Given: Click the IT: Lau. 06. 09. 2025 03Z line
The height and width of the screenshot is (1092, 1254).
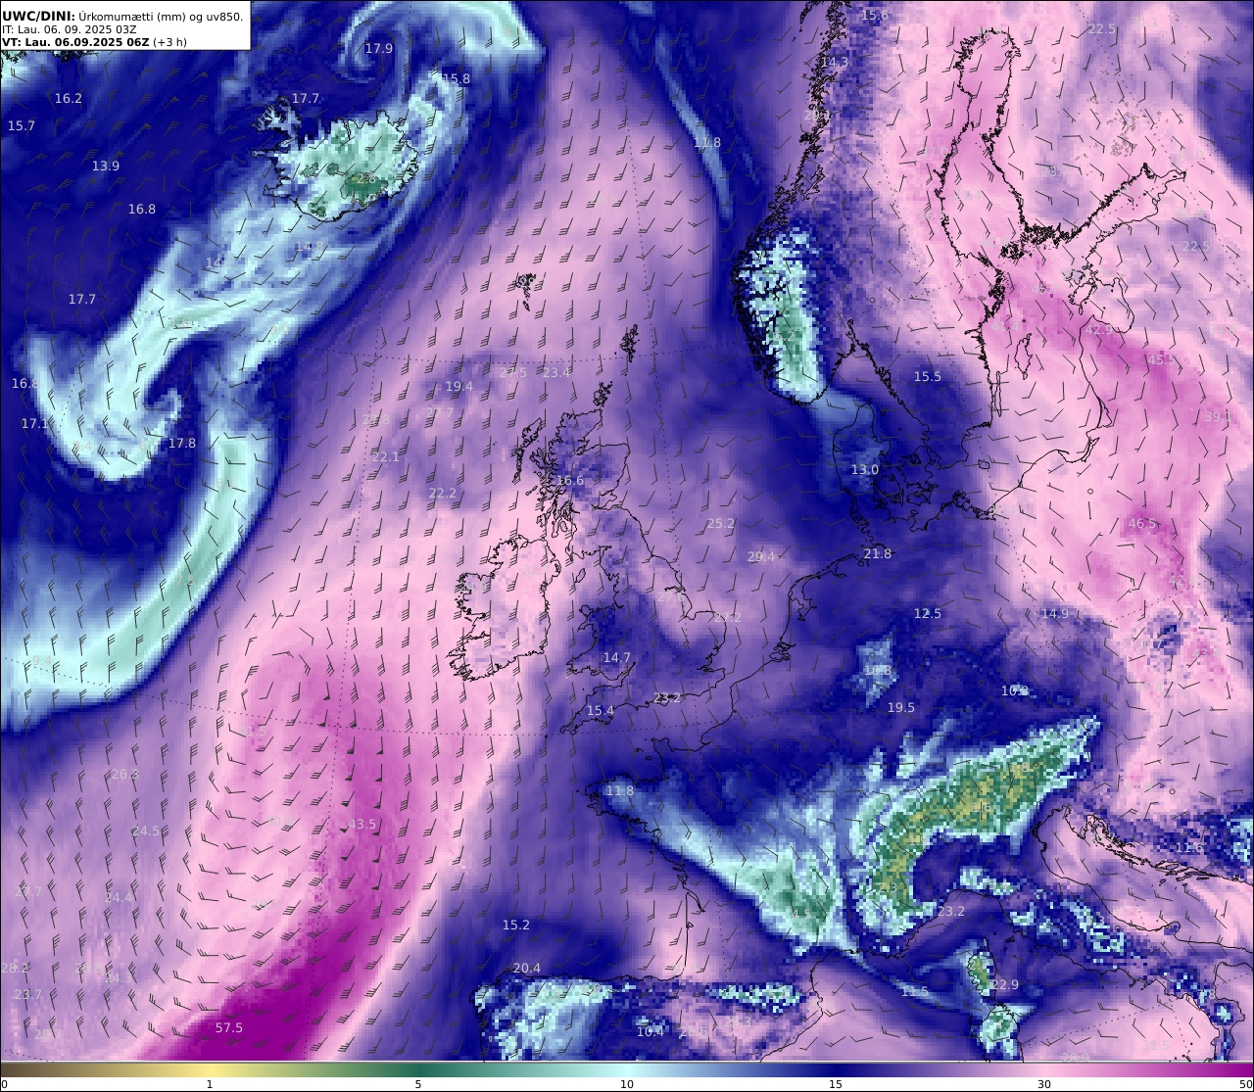Looking at the screenshot, I should point(70,29).
